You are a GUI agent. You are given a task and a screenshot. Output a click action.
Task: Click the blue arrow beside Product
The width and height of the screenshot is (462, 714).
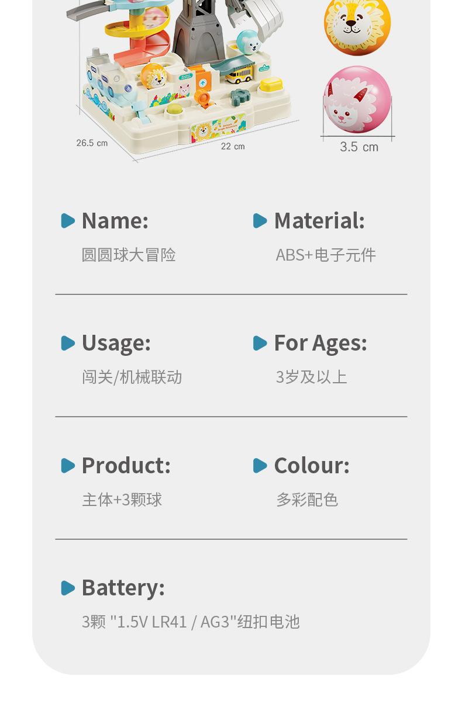(x=68, y=466)
